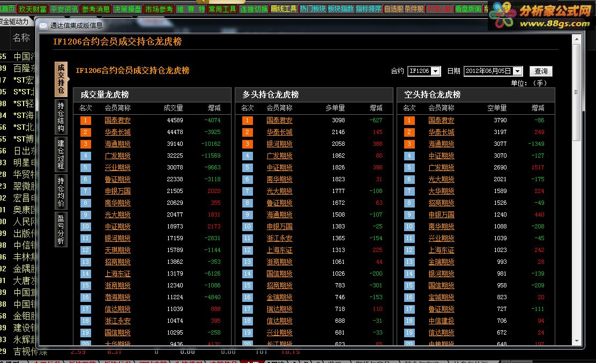Screen dimensions: 596x363
Task: Select *ST博 row in background stock list
Action: click(18, 139)
